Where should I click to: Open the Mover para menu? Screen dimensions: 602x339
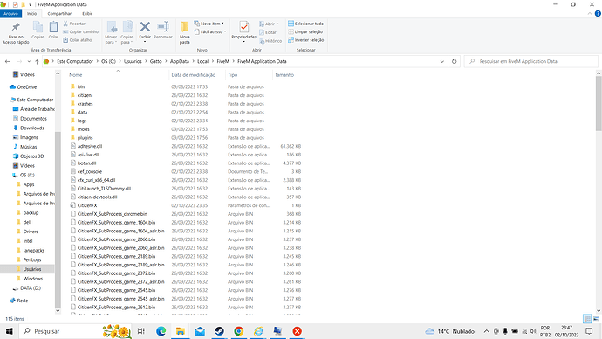pos(111,32)
